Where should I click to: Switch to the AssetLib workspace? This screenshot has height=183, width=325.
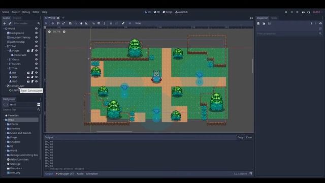pyautogui.click(x=181, y=12)
